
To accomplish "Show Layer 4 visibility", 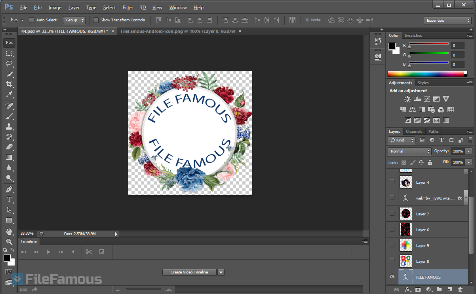I will [392, 182].
